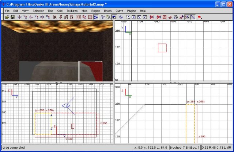
Task: Hollow the selected brush
Action: 90,17
